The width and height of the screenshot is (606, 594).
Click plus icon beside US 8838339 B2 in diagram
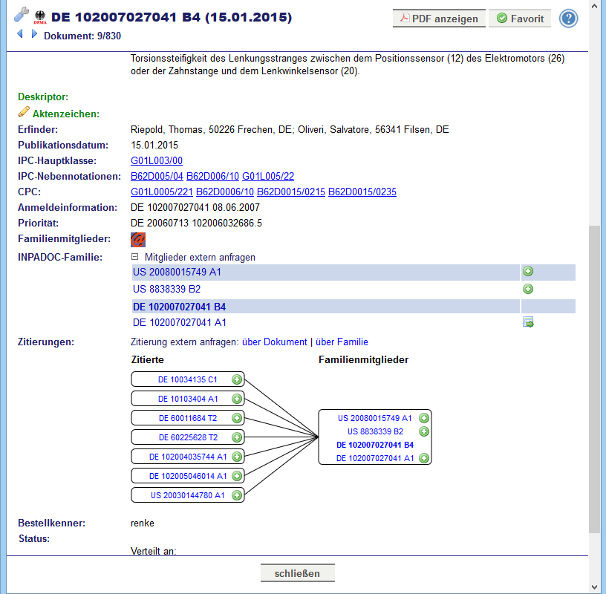424,431
